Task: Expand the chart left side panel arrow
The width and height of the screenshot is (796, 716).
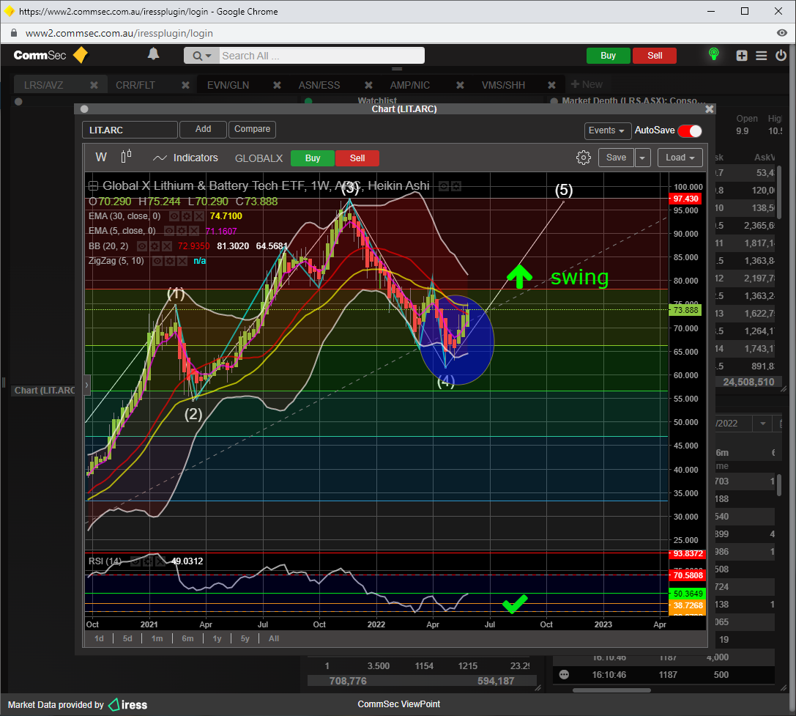Action: [87, 385]
